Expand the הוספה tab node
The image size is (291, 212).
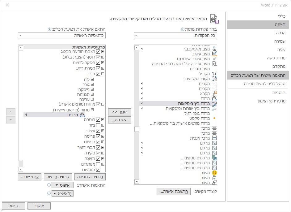(x=103, y=119)
